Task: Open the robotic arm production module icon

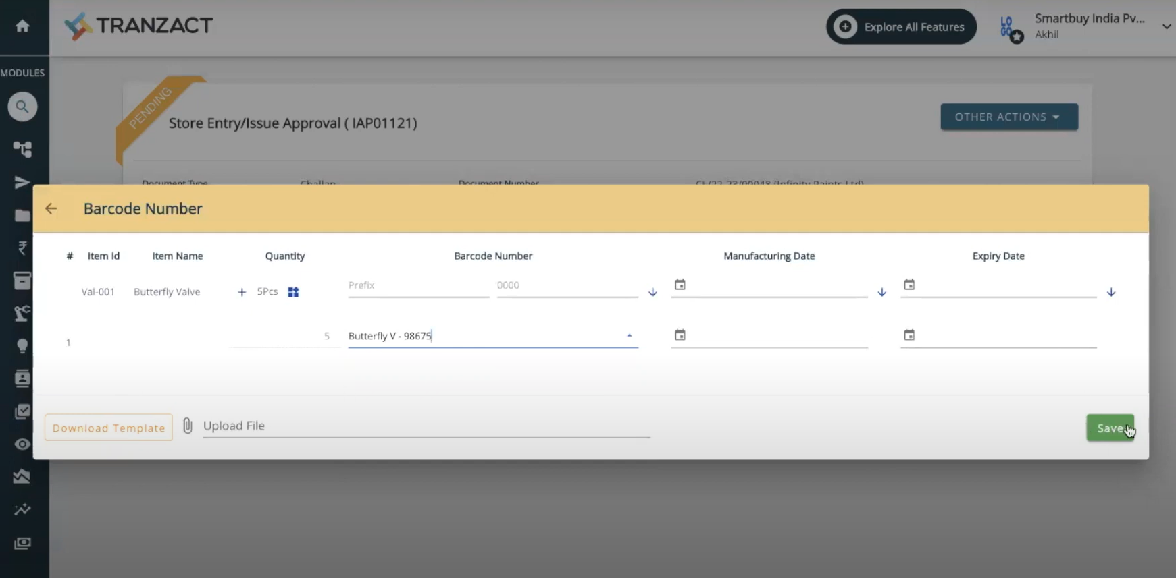Action: point(22,313)
